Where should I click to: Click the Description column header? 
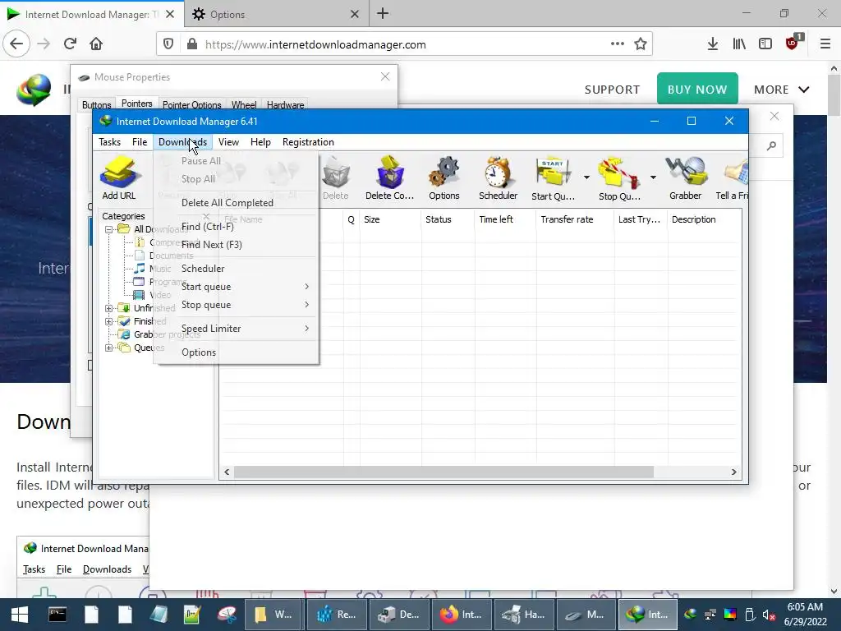pyautogui.click(x=704, y=219)
